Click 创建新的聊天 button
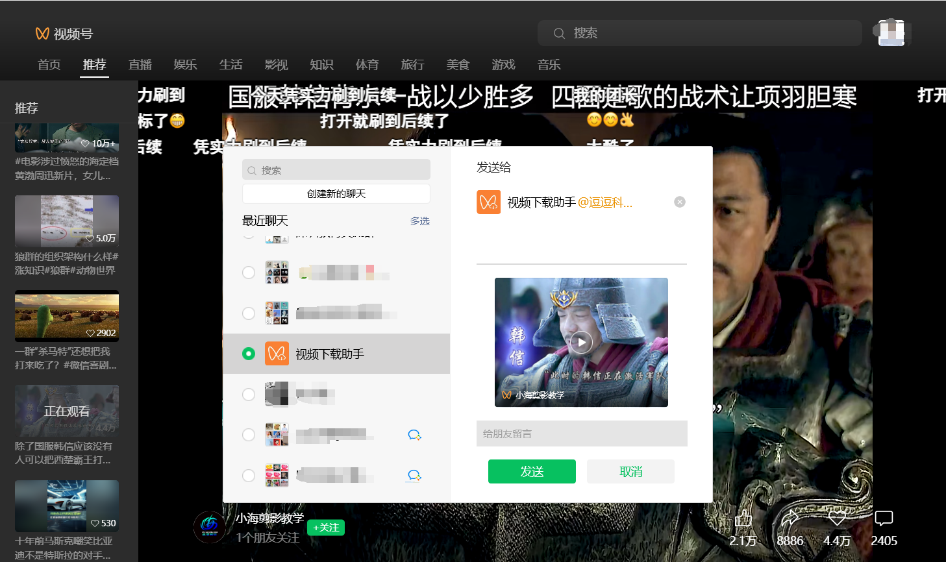Screen dimensions: 946x562 click(x=336, y=194)
